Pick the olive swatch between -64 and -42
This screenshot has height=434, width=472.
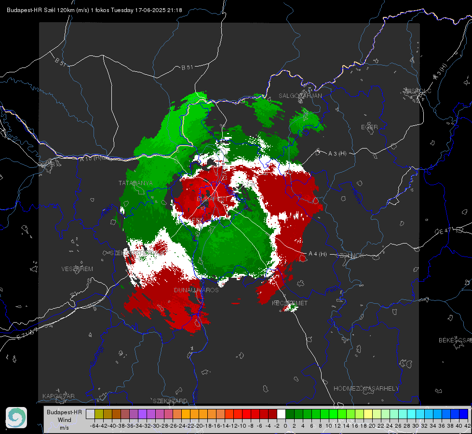pos(99,414)
